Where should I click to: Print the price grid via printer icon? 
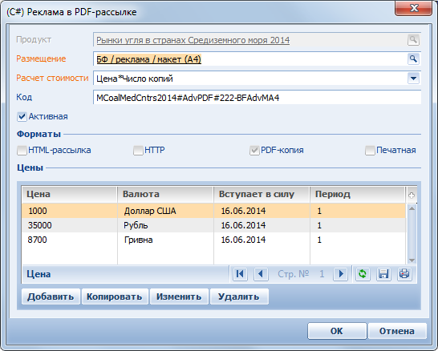(404, 274)
